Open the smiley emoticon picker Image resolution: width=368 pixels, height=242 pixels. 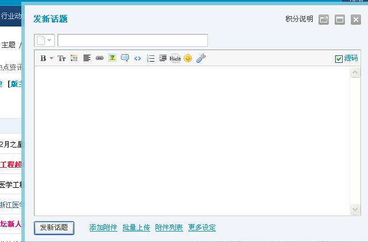[x=188, y=58]
